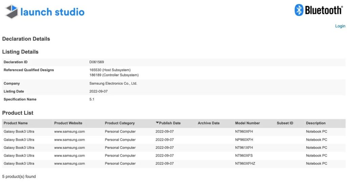Sort by the Model Number column header
347x182 pixels.
pos(247,123)
